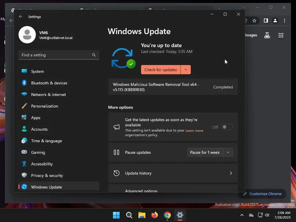Click the Personalization paintbrush icon
The width and height of the screenshot is (296, 222).
coord(24,106)
